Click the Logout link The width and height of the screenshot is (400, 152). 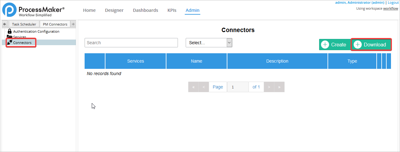[393, 2]
